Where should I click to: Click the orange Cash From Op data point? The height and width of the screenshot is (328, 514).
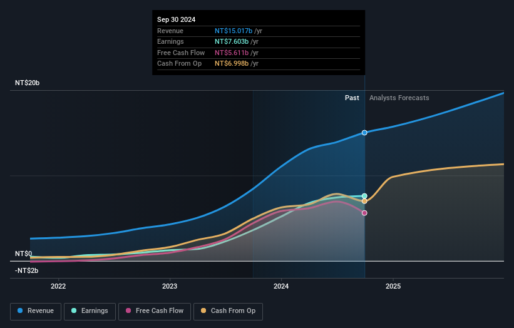tap(364, 201)
